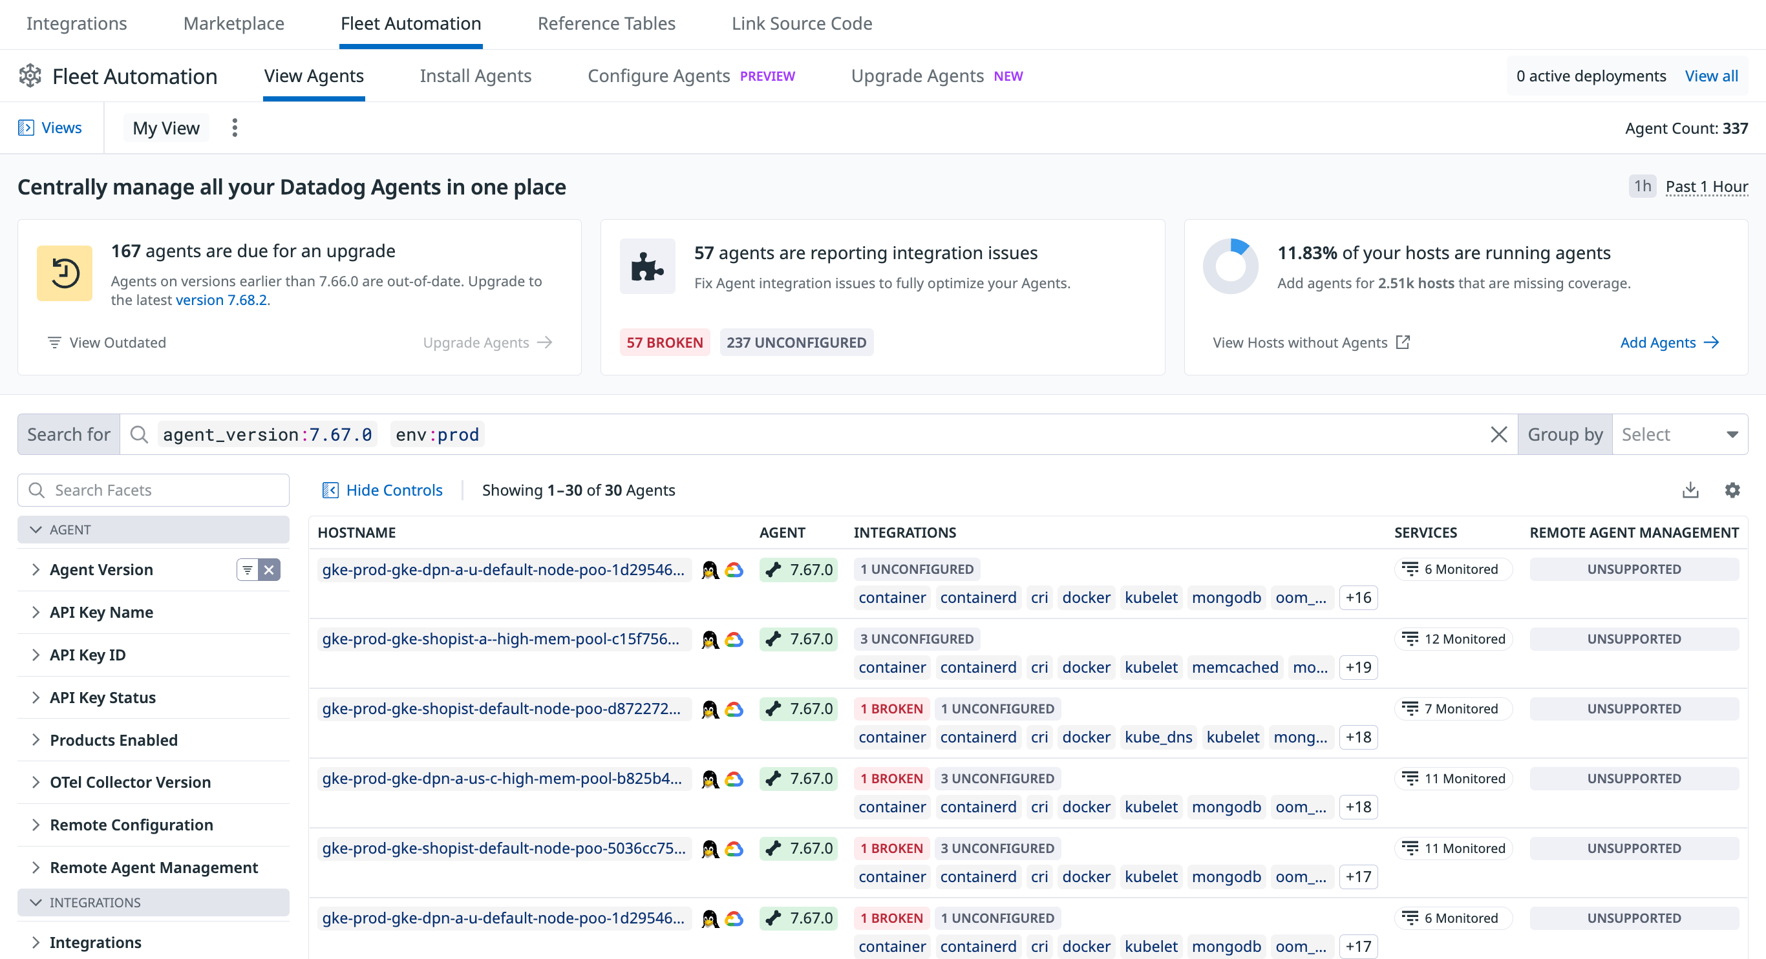The height and width of the screenshot is (959, 1766).
Task: Expand the Remote Agent Management facet
Action: click(x=36, y=867)
